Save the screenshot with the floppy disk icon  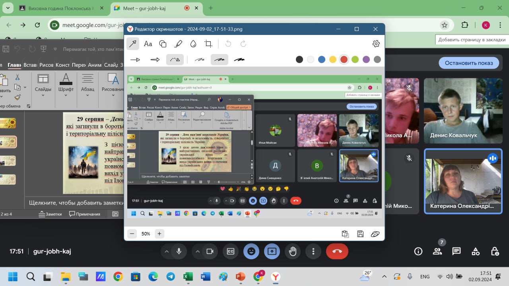pyautogui.click(x=360, y=234)
